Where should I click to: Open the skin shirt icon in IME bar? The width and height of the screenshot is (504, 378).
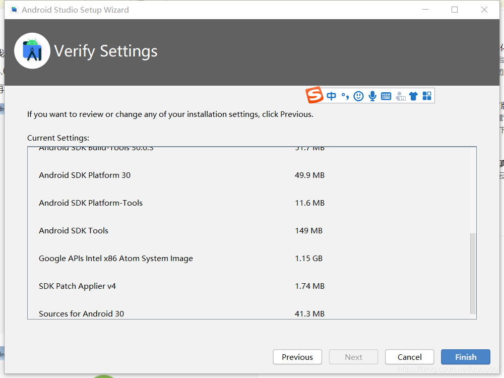(x=413, y=96)
